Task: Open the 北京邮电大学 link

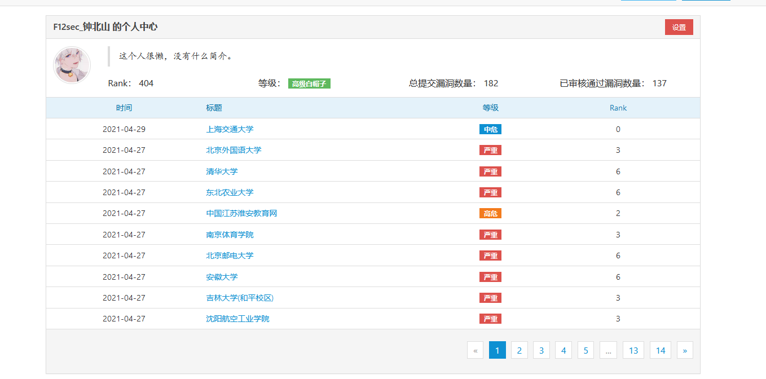Action: (230, 255)
